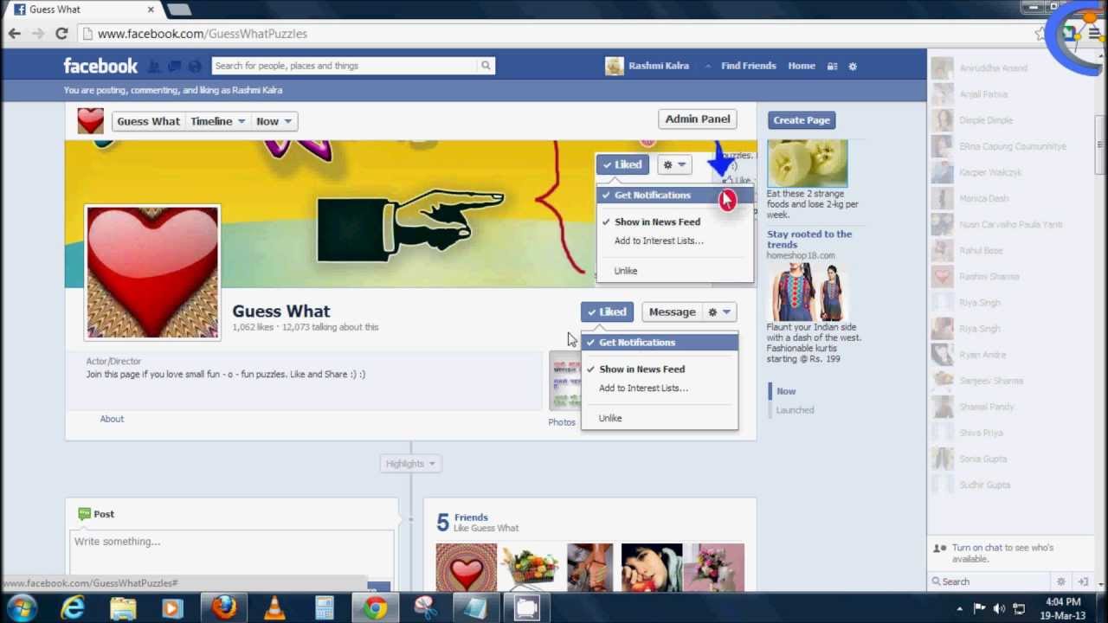Reload the page with Chrome's refresh icon
Image resolution: width=1108 pixels, height=623 pixels.
(x=61, y=34)
